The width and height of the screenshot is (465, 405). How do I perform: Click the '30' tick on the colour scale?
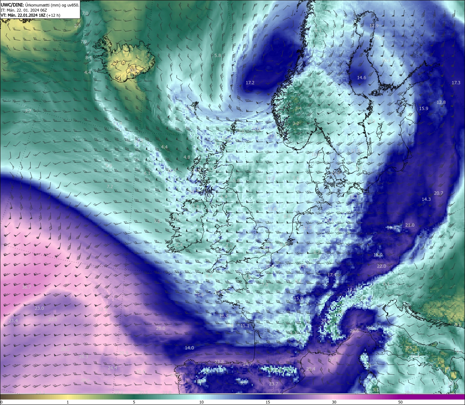point(334,402)
